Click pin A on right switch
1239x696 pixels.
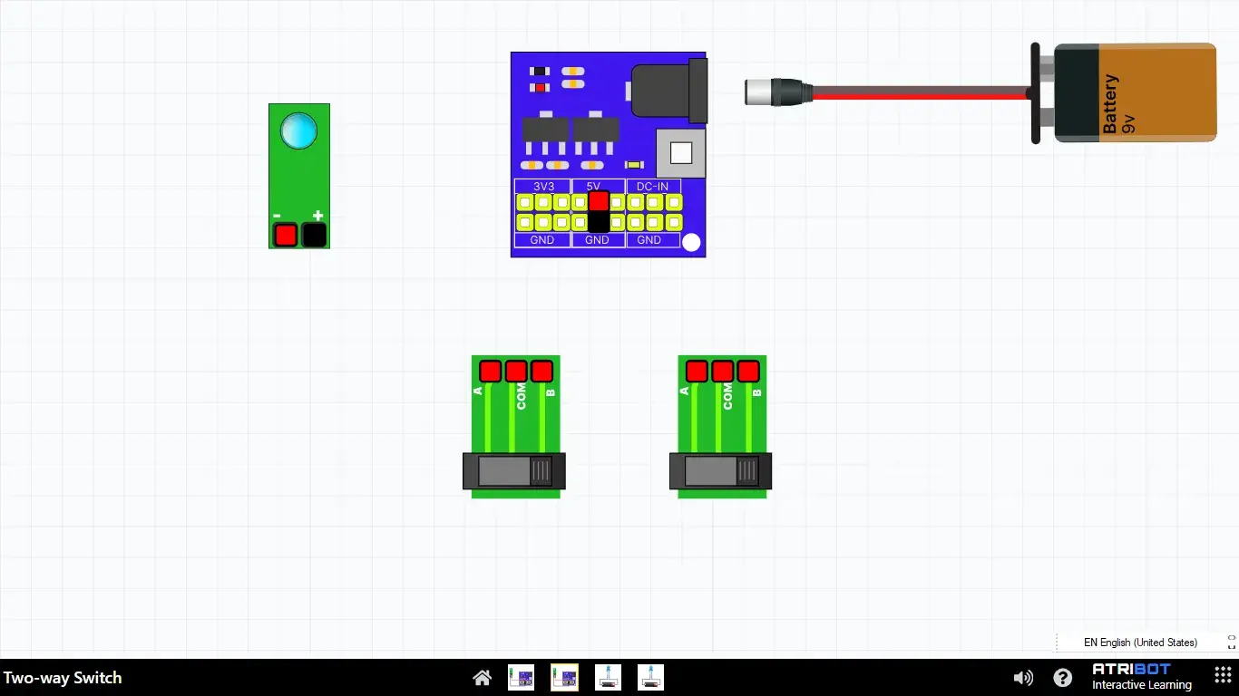click(697, 371)
